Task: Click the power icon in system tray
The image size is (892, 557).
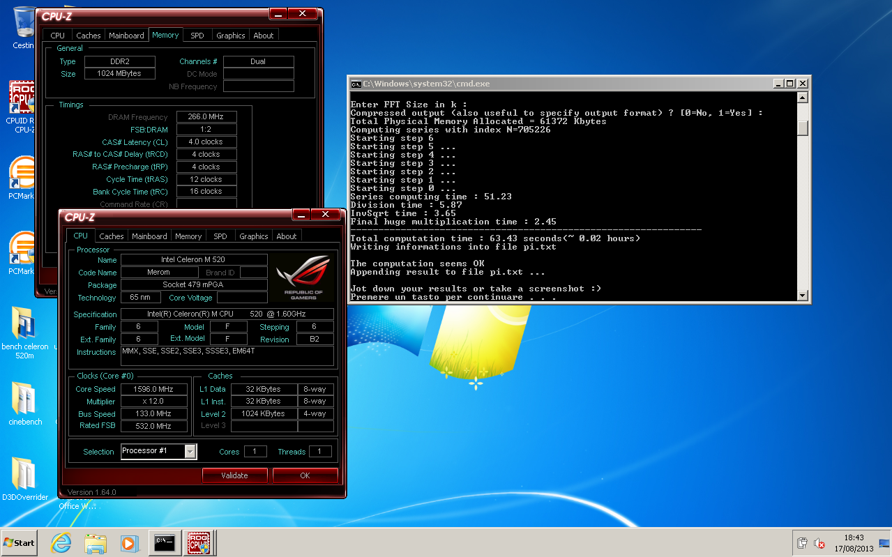Action: (802, 544)
